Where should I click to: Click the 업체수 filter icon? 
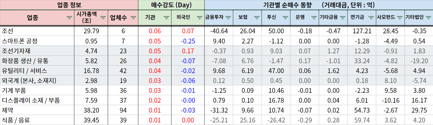(x=133, y=18)
